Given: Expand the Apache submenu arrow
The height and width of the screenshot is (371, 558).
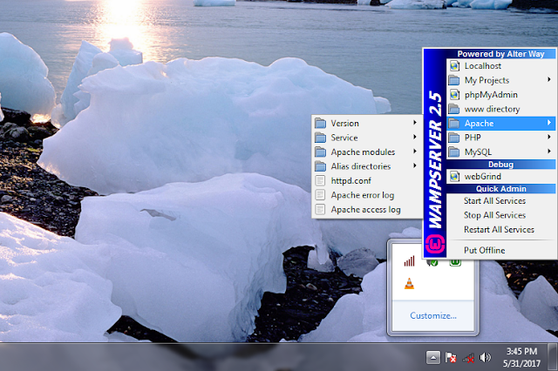Looking at the screenshot, I should click(549, 123).
